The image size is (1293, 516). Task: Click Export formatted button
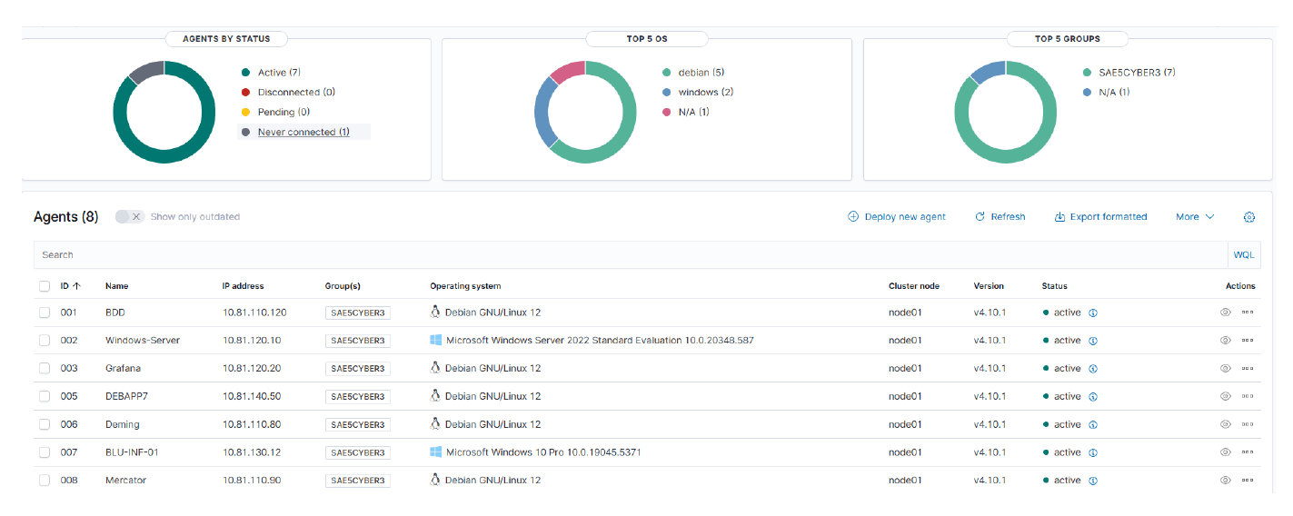click(x=1100, y=217)
